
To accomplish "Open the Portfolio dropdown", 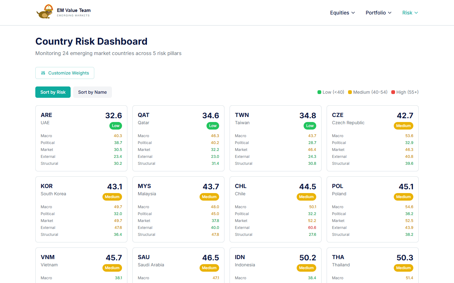I will [x=378, y=13].
